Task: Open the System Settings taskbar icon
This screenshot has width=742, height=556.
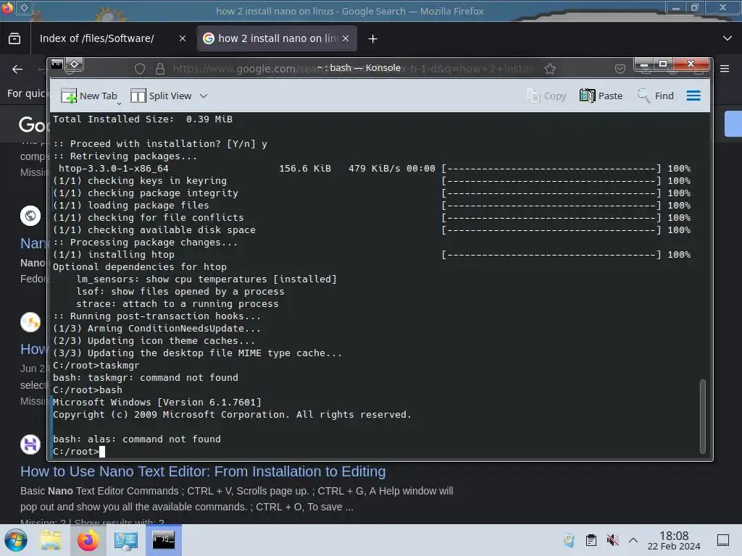Action: pos(126,540)
